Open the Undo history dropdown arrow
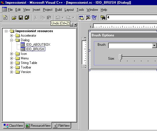This screenshot has height=131, width=157. 63,18
